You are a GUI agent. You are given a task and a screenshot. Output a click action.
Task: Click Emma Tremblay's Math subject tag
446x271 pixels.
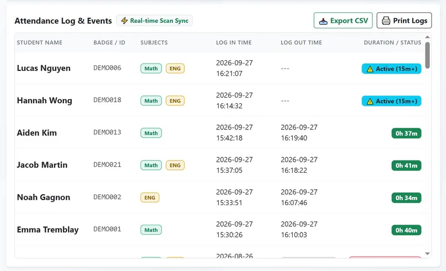[151, 230]
